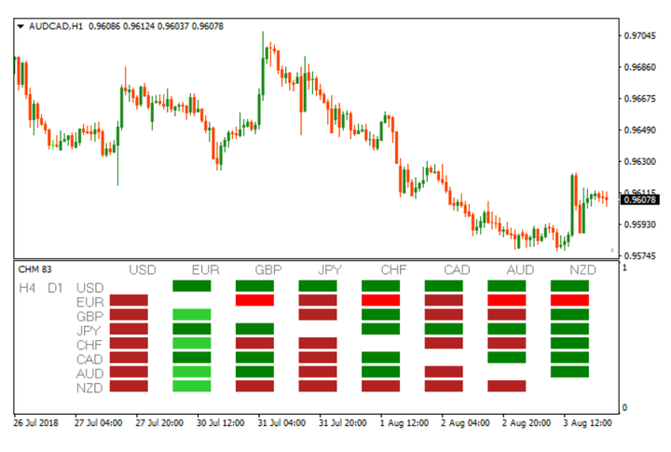
Task: Click the CHM 83 indicator label
Action: tap(35, 270)
